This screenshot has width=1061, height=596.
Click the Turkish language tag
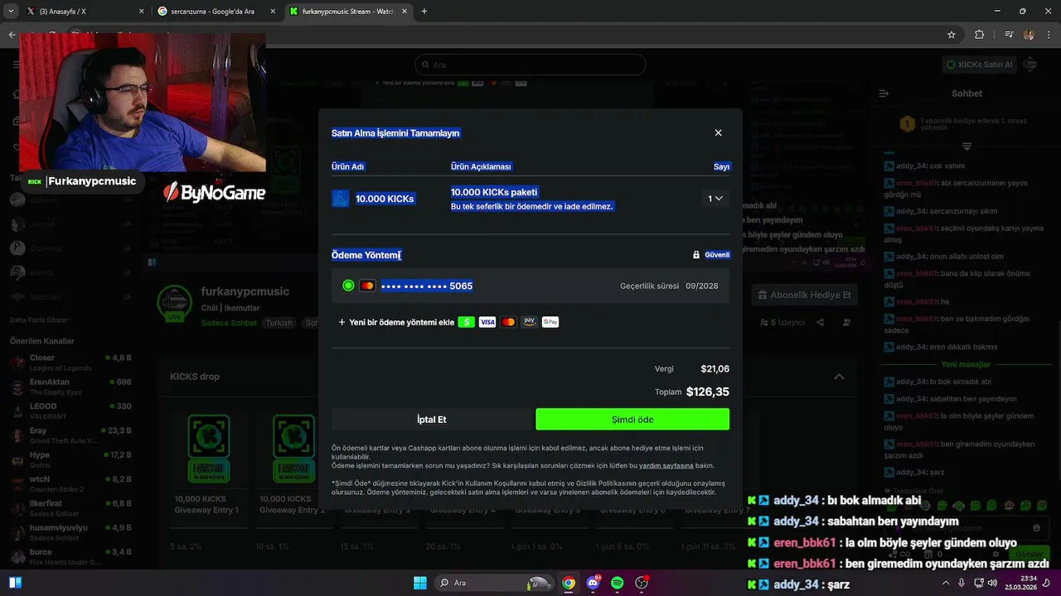coord(279,323)
